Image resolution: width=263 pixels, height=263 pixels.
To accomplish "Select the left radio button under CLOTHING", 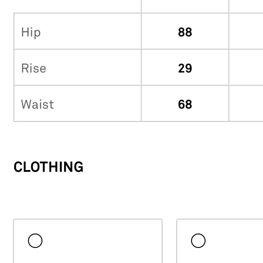I will pos(35,241).
